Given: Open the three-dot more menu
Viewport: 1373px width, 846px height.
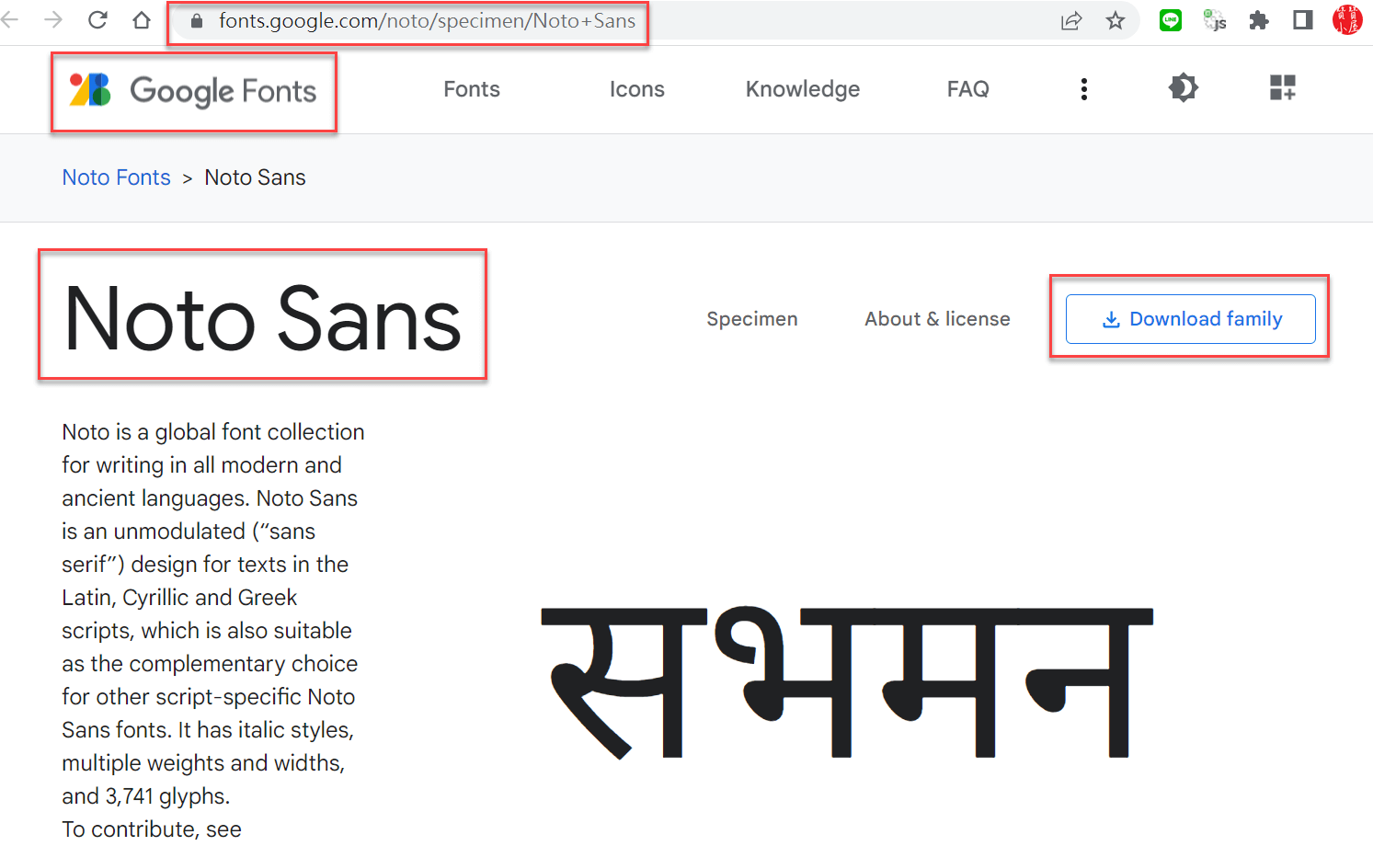Looking at the screenshot, I should [1084, 89].
